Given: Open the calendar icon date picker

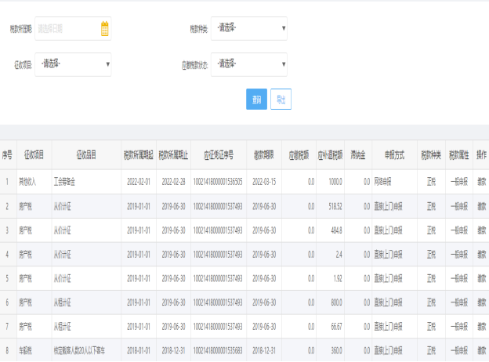Looking at the screenshot, I should tap(105, 29).
